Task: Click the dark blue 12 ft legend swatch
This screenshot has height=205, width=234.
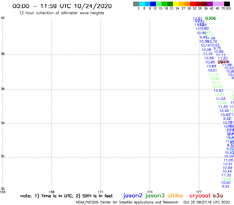Action: (x=153, y=4)
